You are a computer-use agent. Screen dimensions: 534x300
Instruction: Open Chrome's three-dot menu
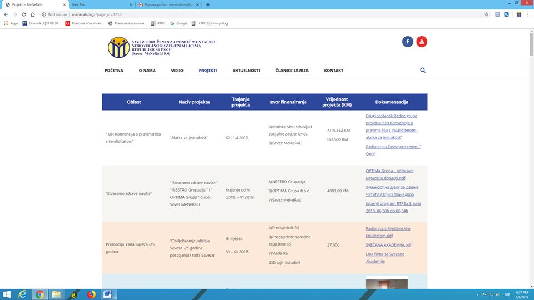(528, 14)
